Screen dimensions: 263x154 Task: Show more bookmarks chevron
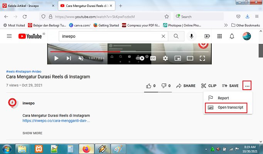[226, 25]
